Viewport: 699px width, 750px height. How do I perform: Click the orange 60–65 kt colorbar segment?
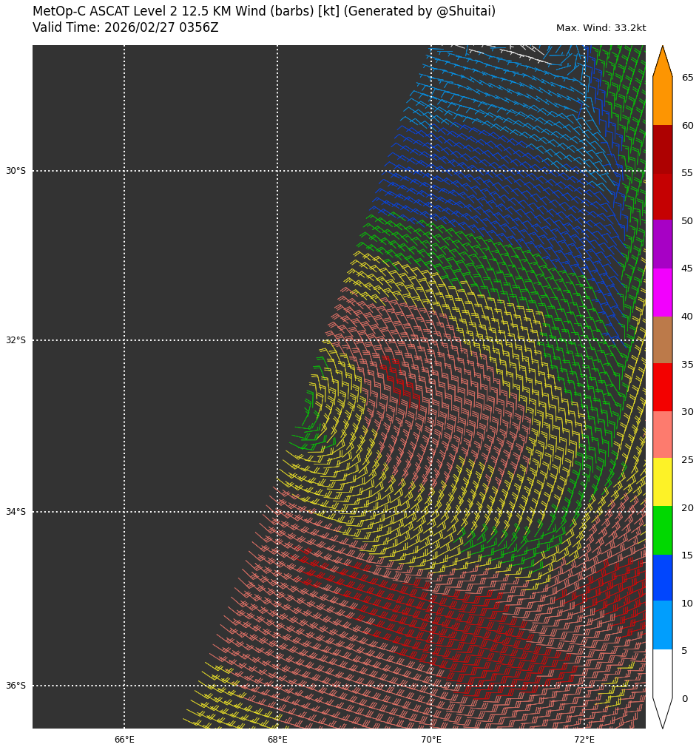click(x=662, y=101)
